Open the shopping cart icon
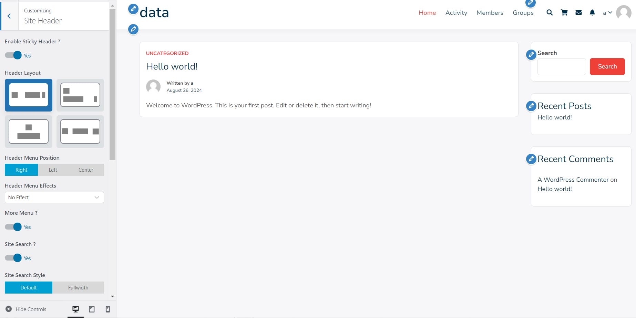Image resolution: width=636 pixels, height=318 pixels. (564, 13)
